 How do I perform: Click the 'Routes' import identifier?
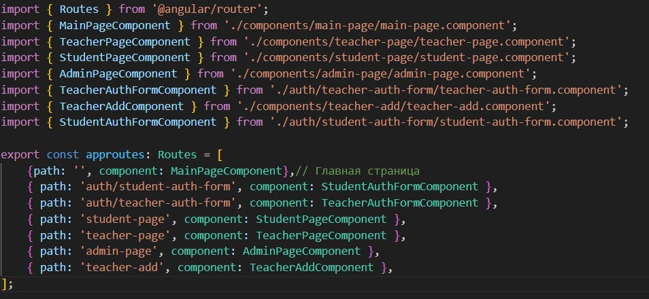click(79, 9)
